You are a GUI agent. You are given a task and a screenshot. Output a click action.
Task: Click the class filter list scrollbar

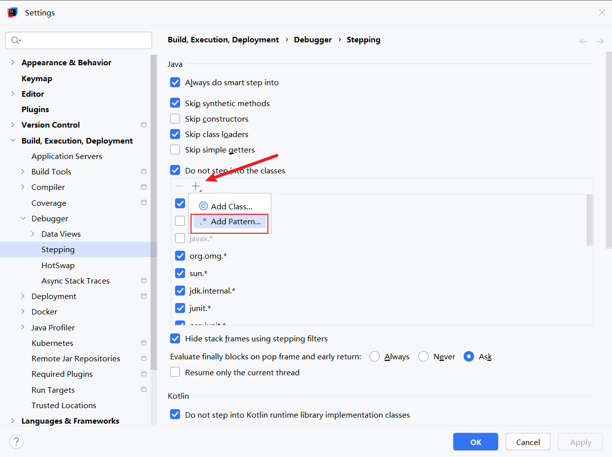point(589,220)
